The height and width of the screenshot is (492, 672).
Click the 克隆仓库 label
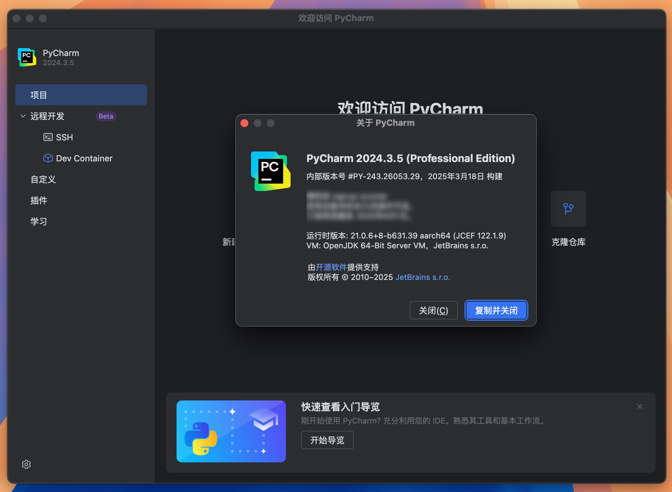point(568,242)
